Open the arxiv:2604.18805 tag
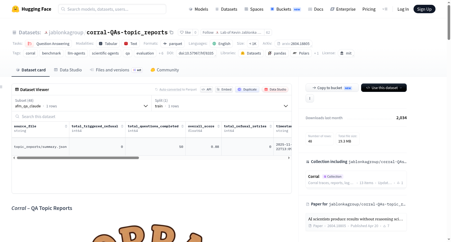The image size is (451, 242). (293, 44)
